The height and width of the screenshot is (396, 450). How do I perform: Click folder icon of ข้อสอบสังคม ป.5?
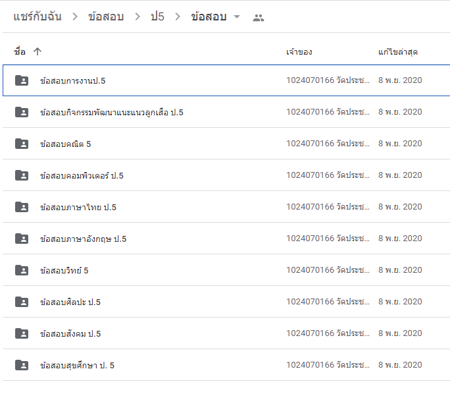click(22, 333)
